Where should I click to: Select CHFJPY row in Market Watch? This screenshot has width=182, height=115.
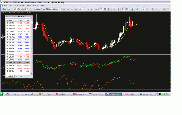[x=18, y=71]
